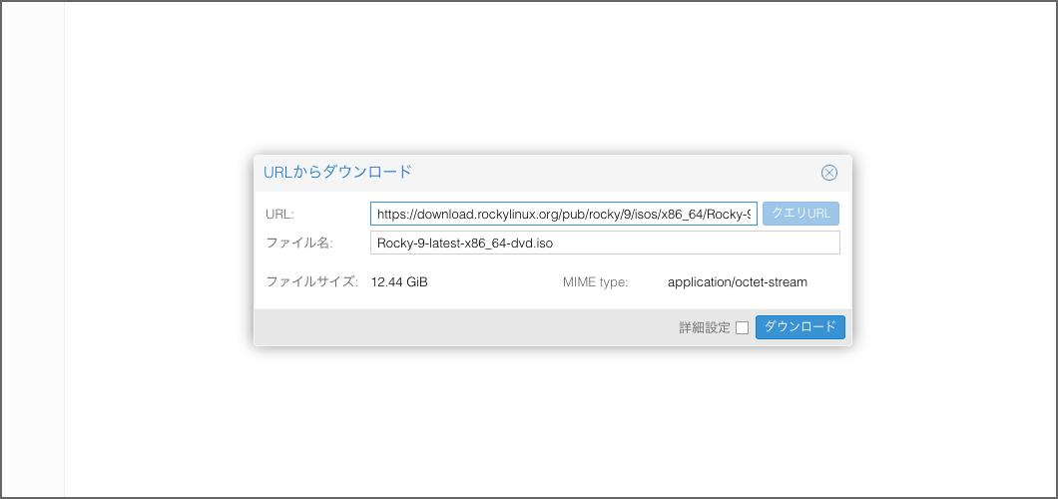Close the URLからダウンロード dialog
Image resolution: width=1058 pixels, height=499 pixels.
pyautogui.click(x=828, y=173)
